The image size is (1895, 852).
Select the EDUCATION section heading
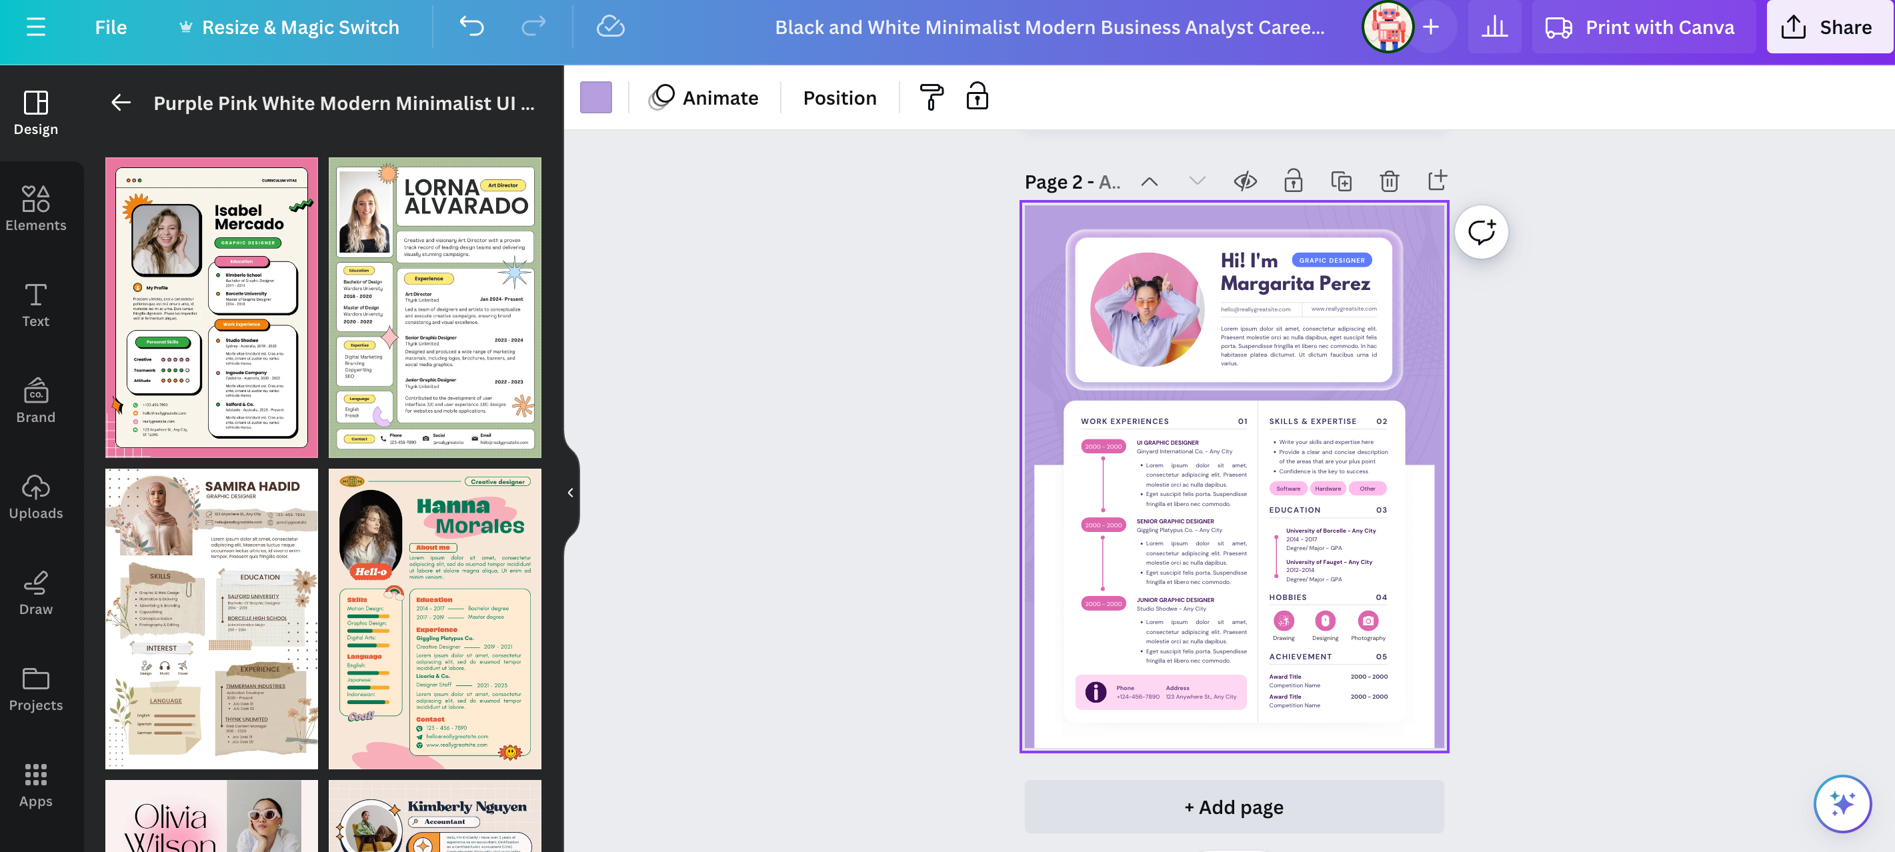pyautogui.click(x=1295, y=510)
